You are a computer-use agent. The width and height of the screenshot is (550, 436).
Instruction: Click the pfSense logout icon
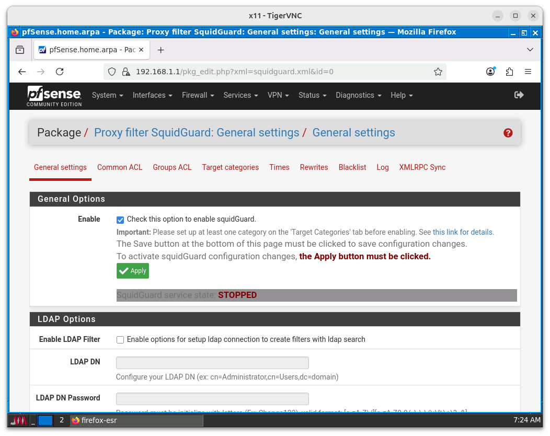tap(519, 95)
